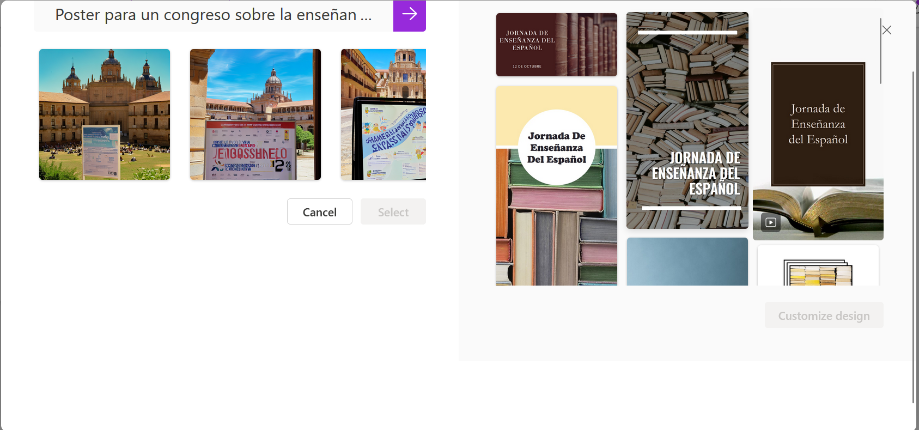919x430 pixels.
Task: Choose the dark red bookshelf banner template
Action: [x=556, y=45]
